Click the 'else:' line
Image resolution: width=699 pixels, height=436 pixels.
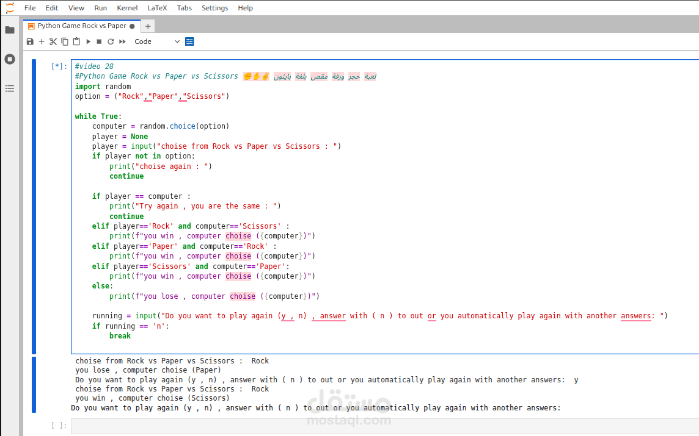pos(103,286)
